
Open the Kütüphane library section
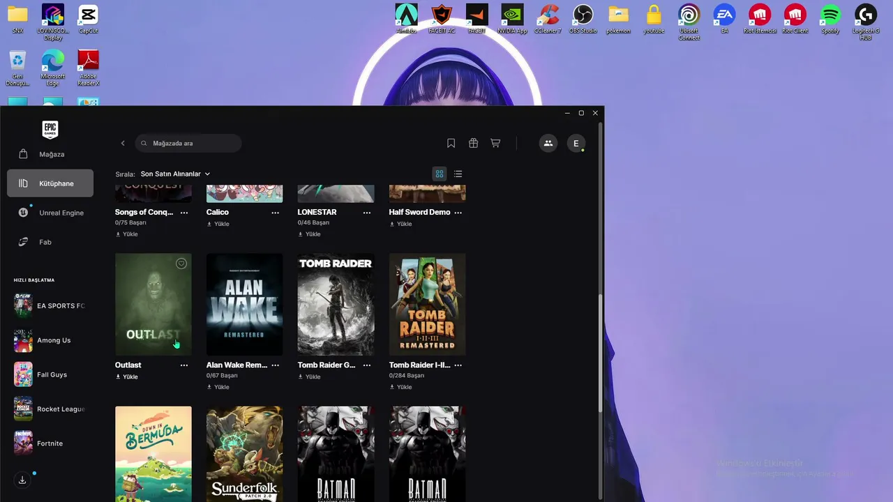point(50,183)
